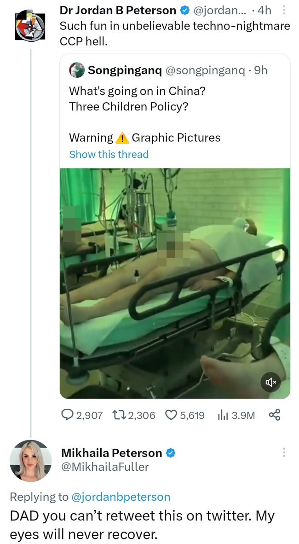Click the Mikhaila Peterson display name

click(111, 453)
